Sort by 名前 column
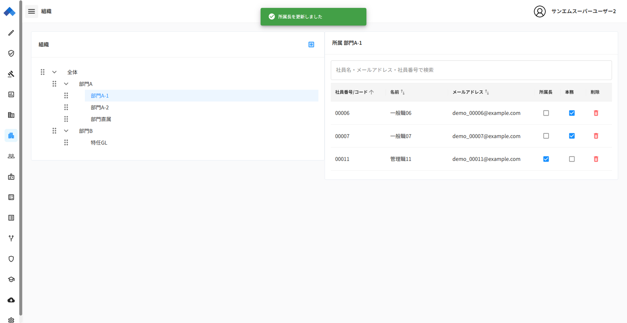The height and width of the screenshot is (323, 627). pos(397,92)
